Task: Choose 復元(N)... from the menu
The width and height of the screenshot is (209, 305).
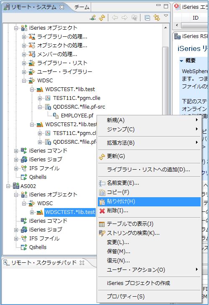Action: point(149,260)
